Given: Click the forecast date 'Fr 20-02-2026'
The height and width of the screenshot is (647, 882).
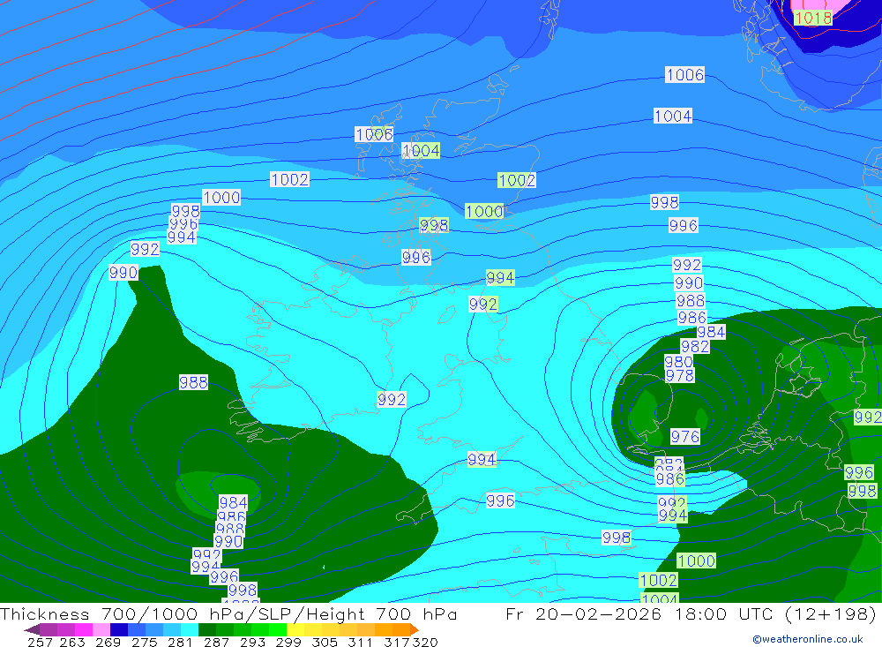Looking at the screenshot, I should [583, 613].
